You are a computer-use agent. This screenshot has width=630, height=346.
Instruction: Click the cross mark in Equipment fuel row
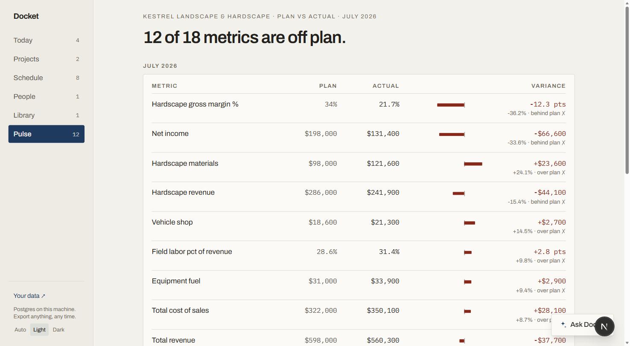click(563, 291)
